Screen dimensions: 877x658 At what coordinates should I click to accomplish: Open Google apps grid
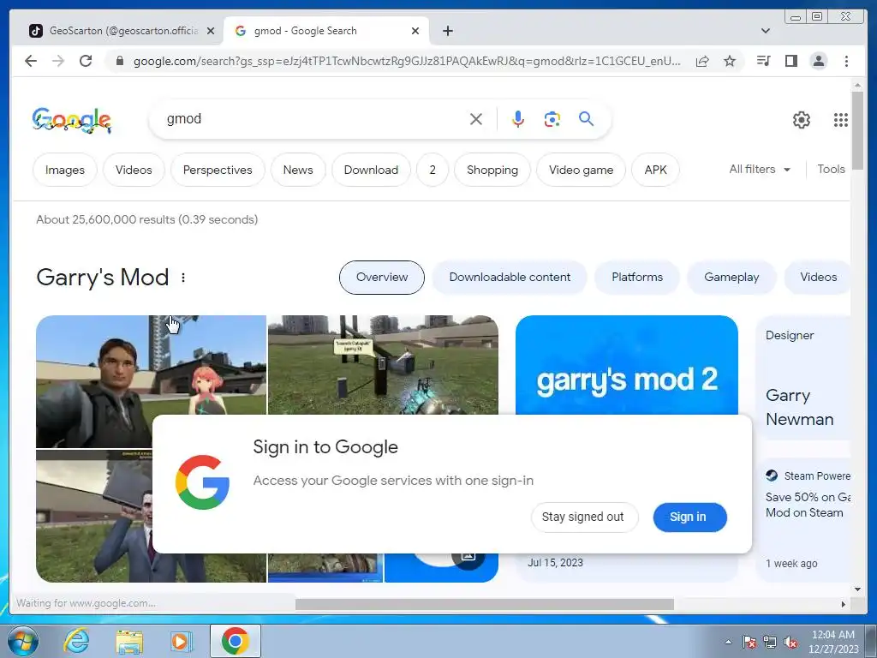coord(841,120)
